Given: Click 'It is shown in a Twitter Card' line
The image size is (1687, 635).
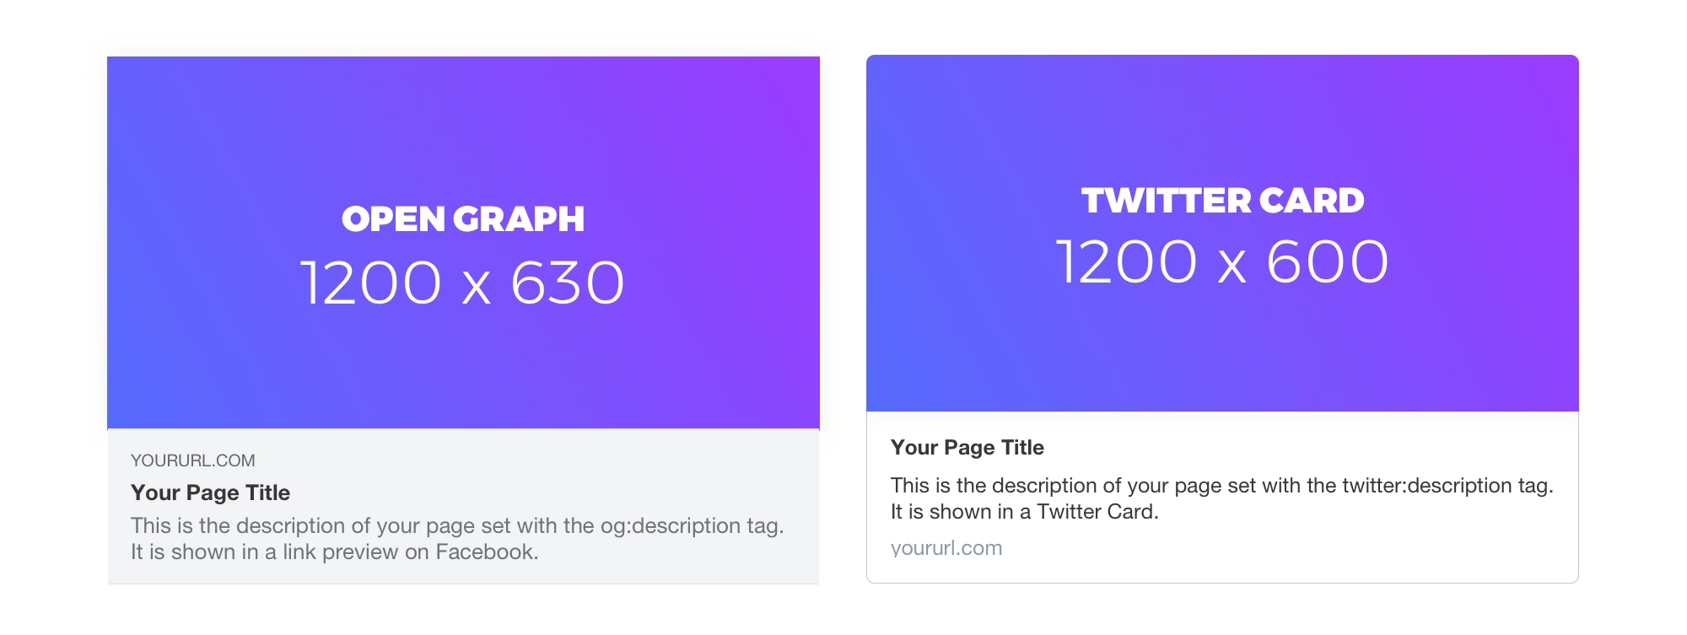Looking at the screenshot, I should click(1025, 512).
